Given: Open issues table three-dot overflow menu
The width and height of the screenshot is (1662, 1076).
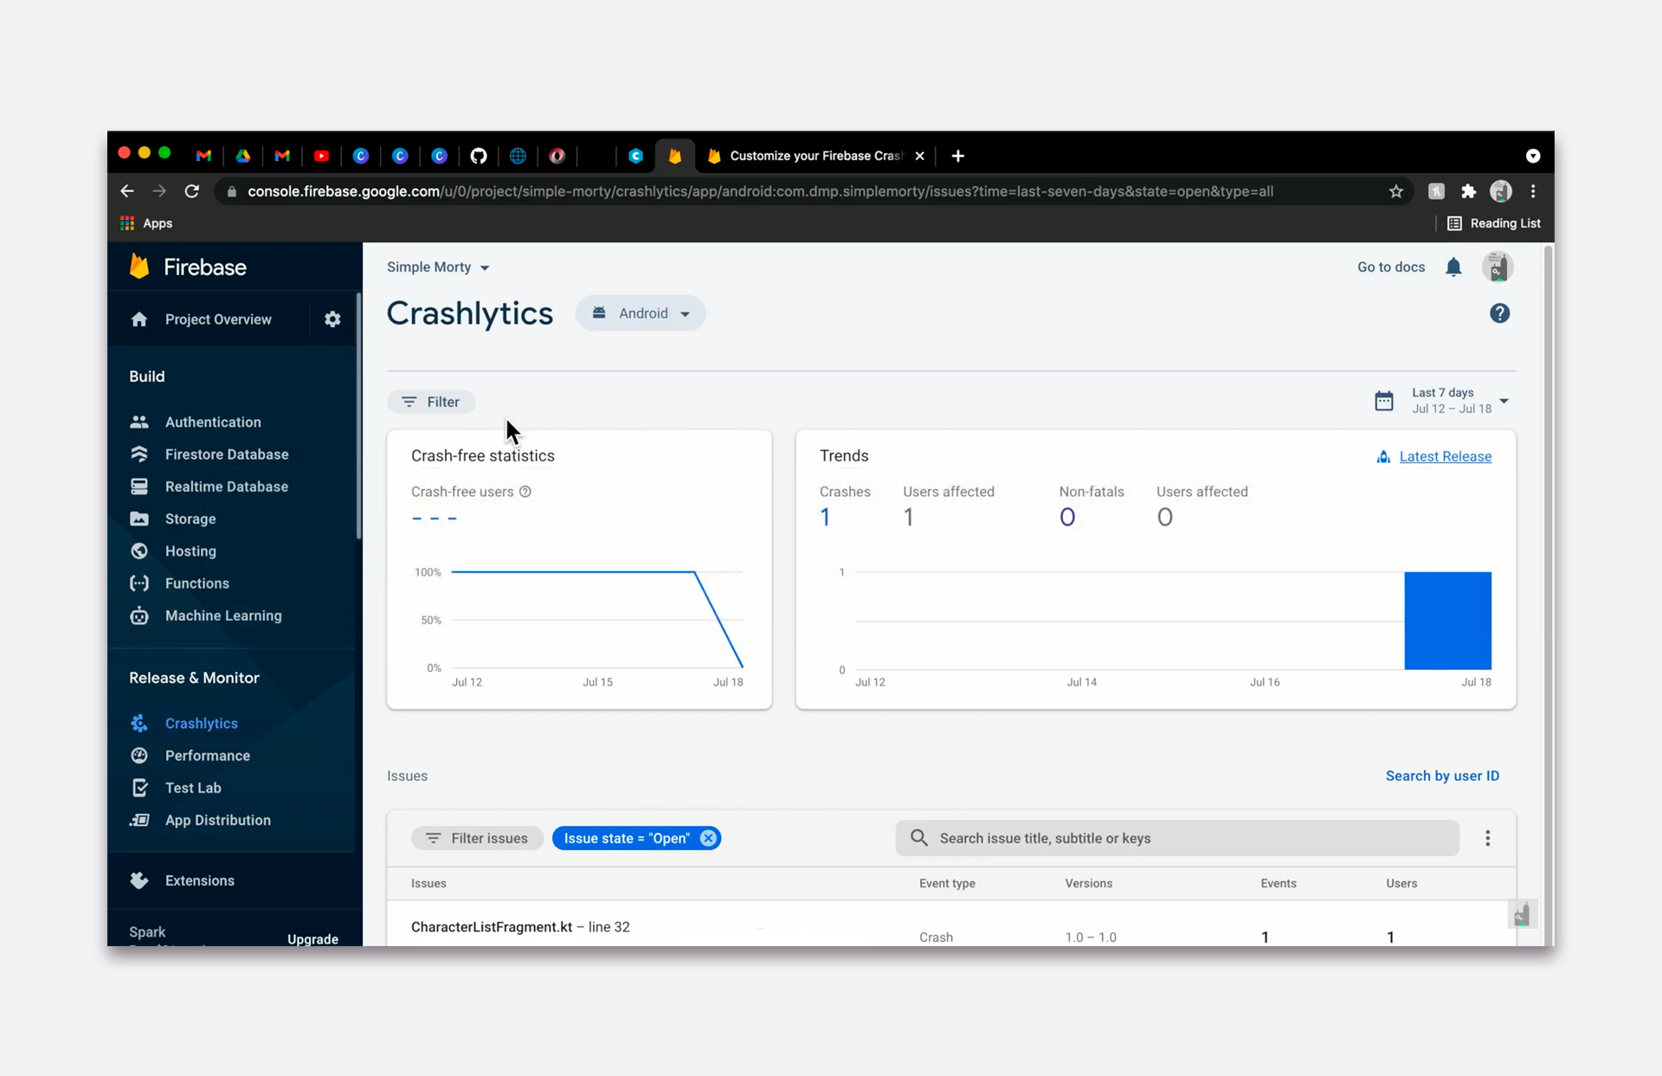Looking at the screenshot, I should [1487, 838].
